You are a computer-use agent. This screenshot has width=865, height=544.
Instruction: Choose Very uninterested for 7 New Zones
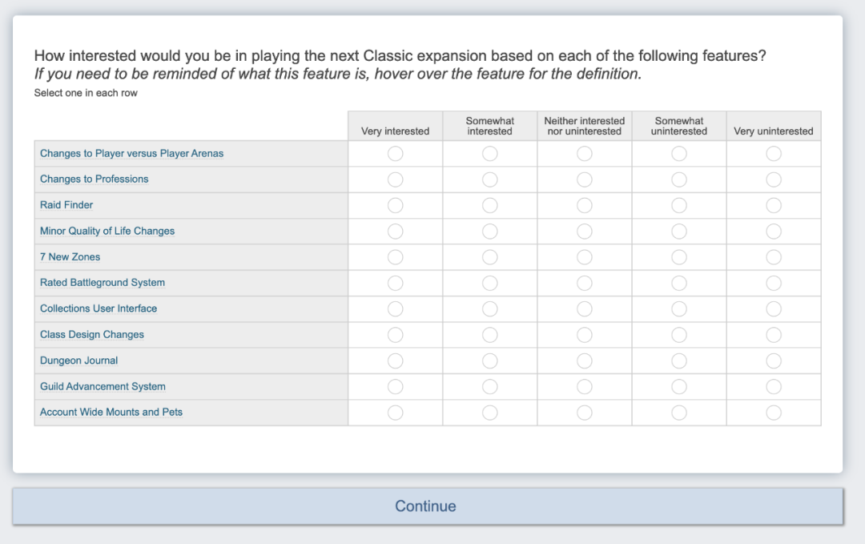pos(773,257)
